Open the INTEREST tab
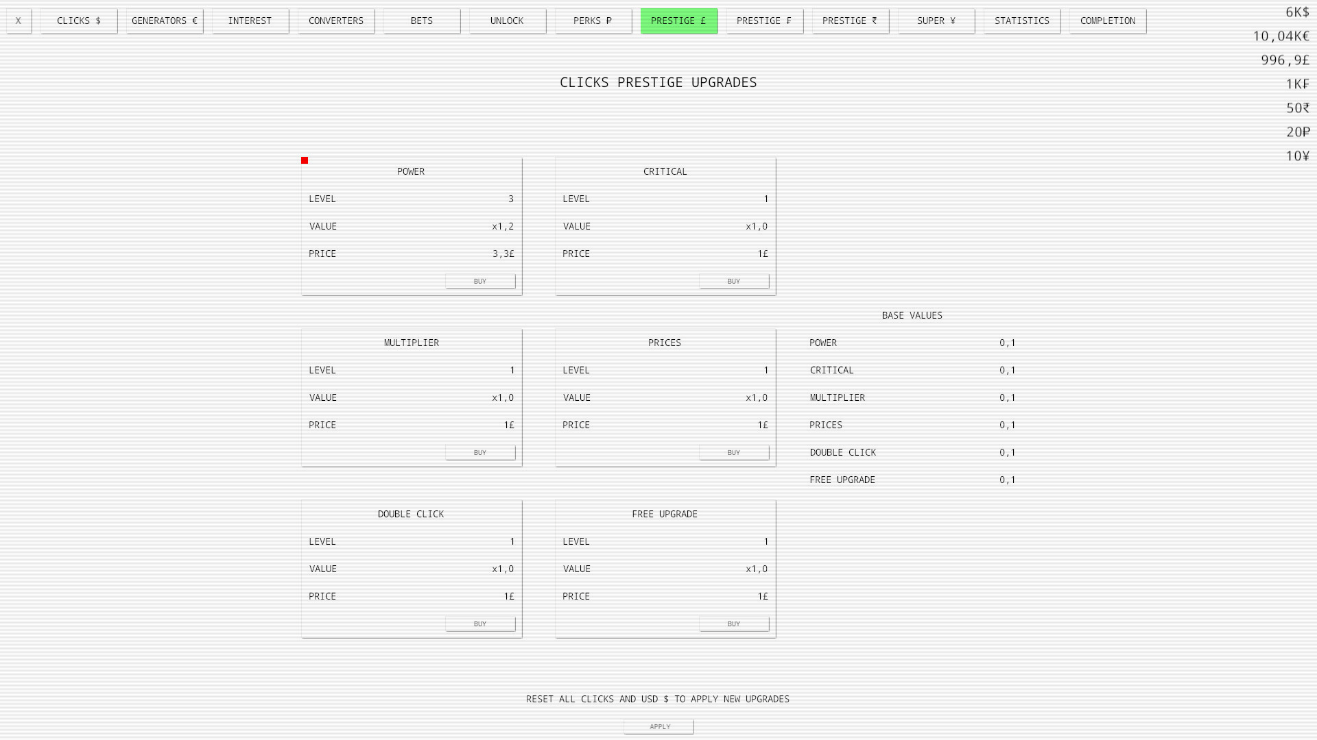The image size is (1317, 740). pyautogui.click(x=250, y=21)
